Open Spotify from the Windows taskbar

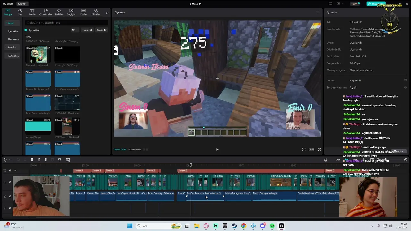tap(272, 226)
